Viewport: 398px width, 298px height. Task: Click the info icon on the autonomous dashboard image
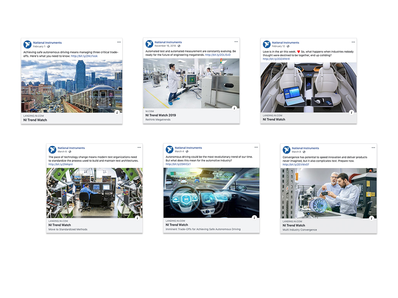click(254, 217)
